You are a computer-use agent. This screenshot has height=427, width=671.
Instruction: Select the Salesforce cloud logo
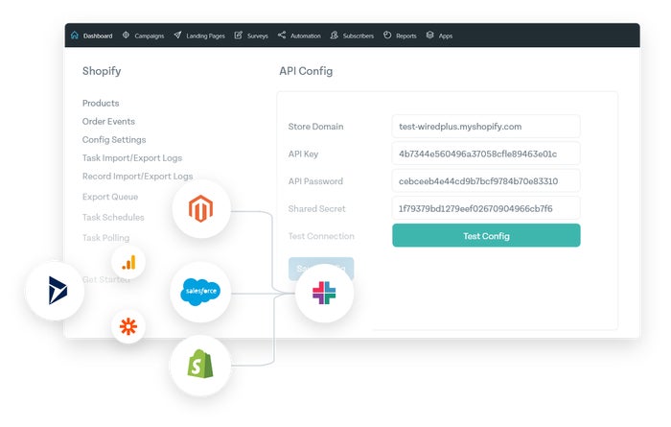click(200, 292)
